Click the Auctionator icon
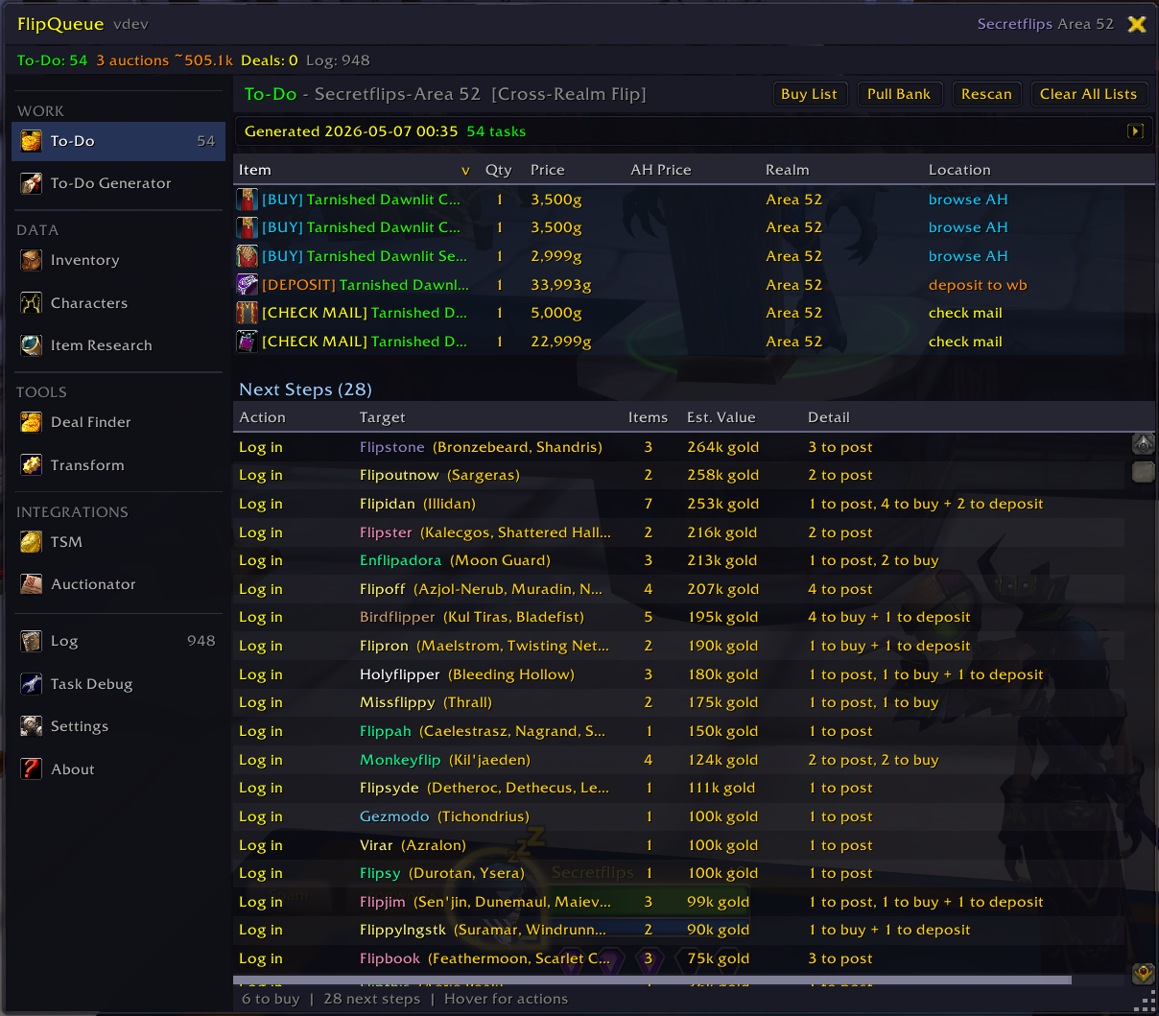Image resolution: width=1159 pixels, height=1016 pixels. click(x=32, y=584)
